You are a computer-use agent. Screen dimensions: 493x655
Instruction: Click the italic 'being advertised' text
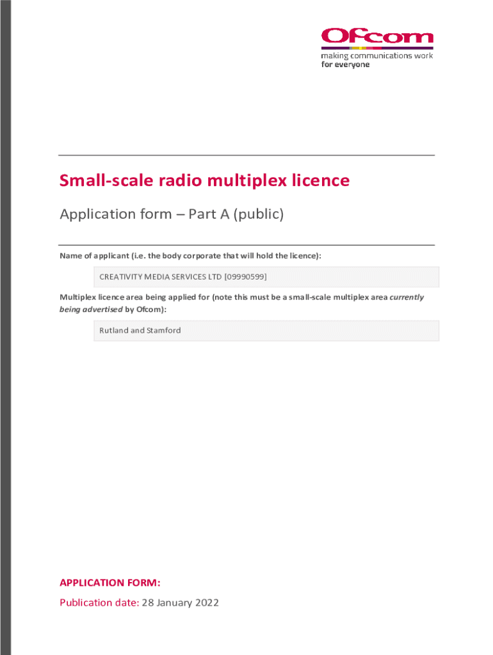pos(91,310)
